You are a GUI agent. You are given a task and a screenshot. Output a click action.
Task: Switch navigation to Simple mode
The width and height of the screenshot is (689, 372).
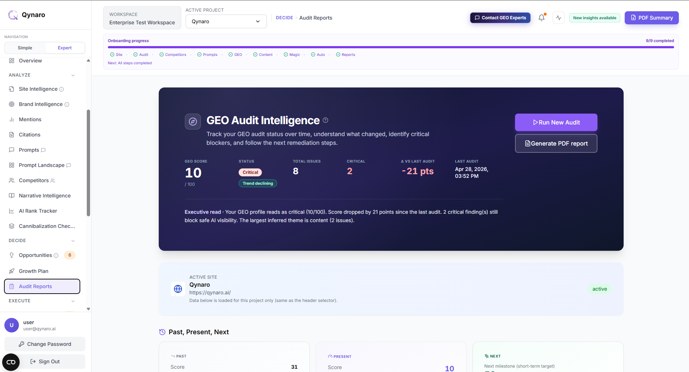pyautogui.click(x=25, y=48)
